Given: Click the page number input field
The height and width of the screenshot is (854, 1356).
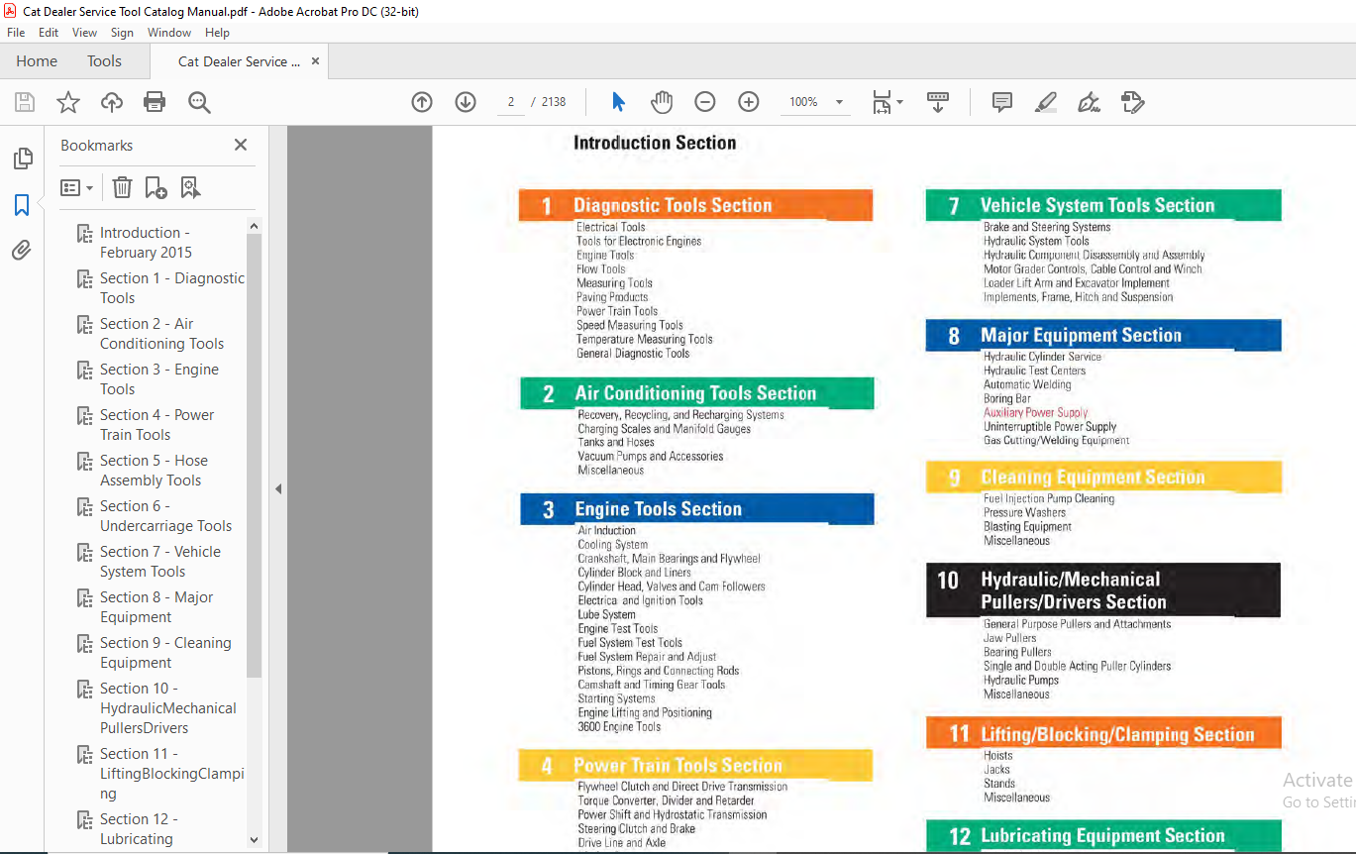Looking at the screenshot, I should 510,102.
